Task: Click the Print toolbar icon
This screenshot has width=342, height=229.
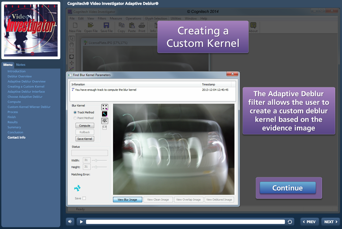Action: tap(142, 25)
